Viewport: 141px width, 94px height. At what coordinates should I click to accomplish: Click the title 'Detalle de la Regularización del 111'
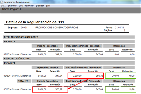(35, 22)
